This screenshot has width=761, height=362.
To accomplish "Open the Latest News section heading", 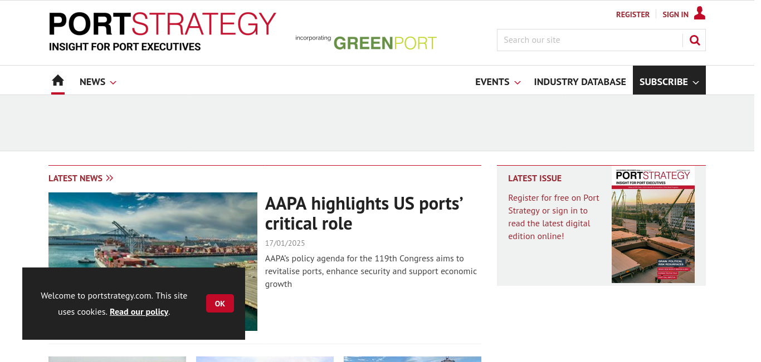I will (x=75, y=178).
